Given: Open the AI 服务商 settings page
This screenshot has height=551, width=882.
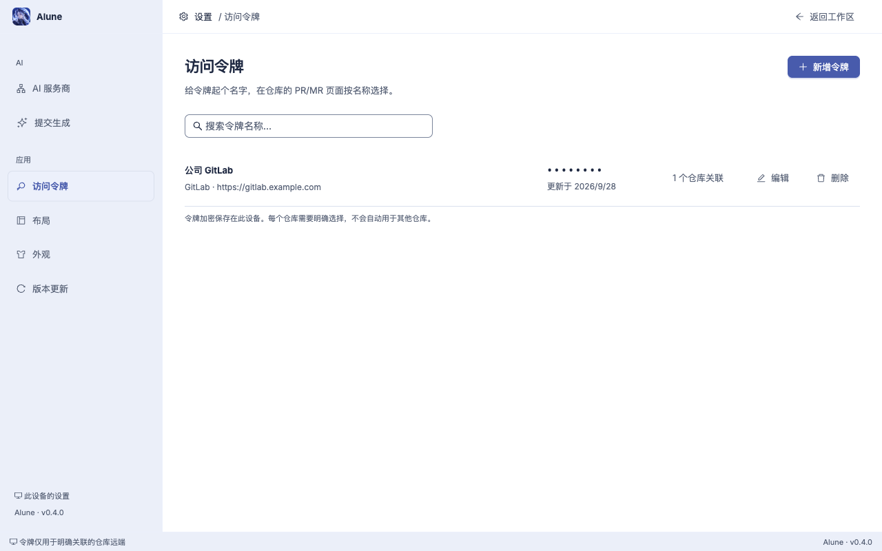Looking at the screenshot, I should click(81, 89).
